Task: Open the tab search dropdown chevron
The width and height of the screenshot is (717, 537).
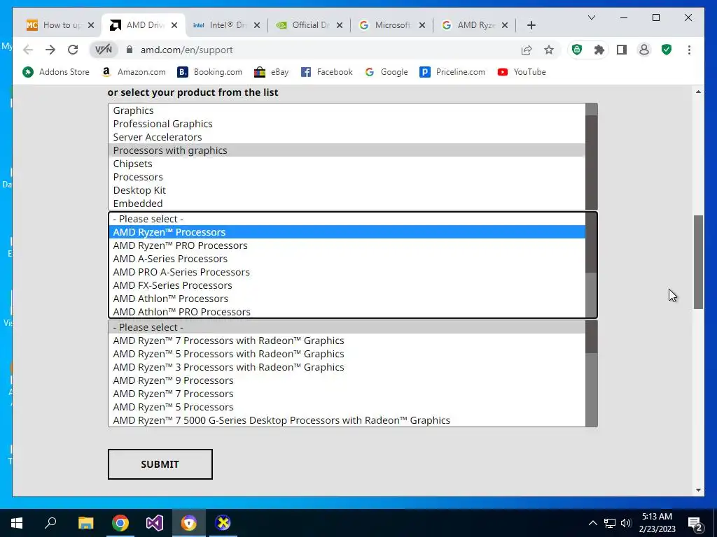Action: [591, 17]
